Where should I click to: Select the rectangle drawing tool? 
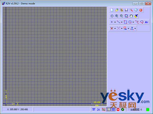pyautogui.click(x=125, y=22)
